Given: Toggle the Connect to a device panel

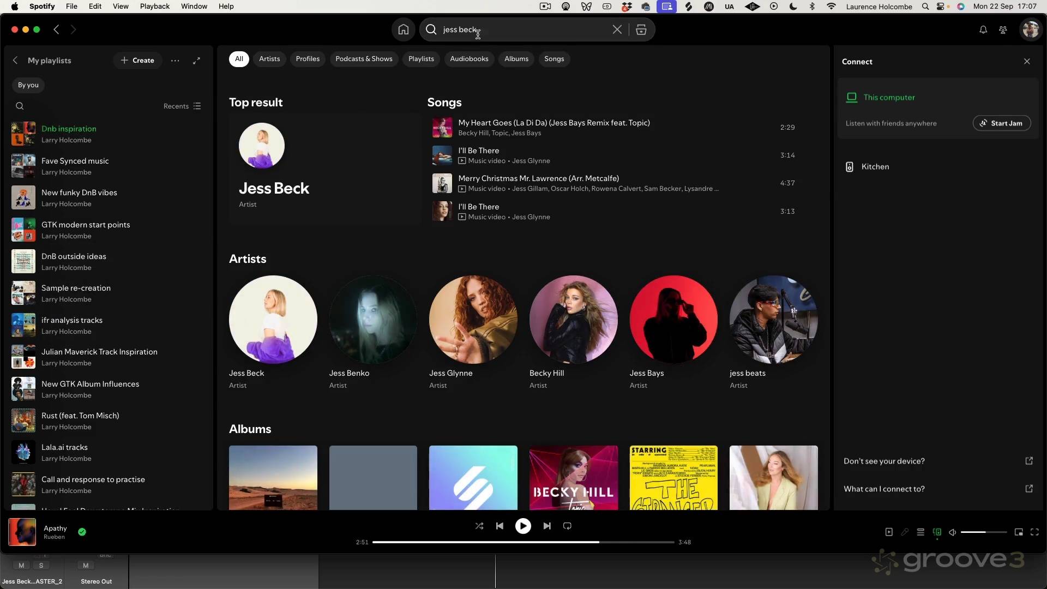Looking at the screenshot, I should coord(937,532).
